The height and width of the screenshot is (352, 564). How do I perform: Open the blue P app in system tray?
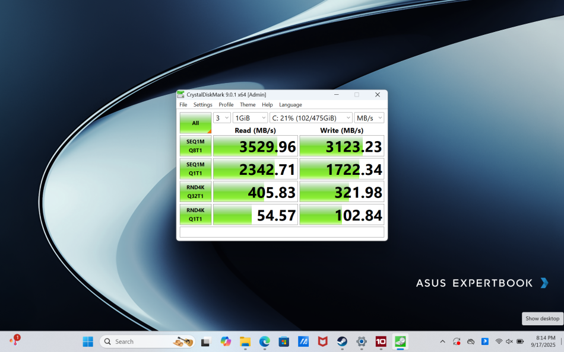click(x=484, y=341)
